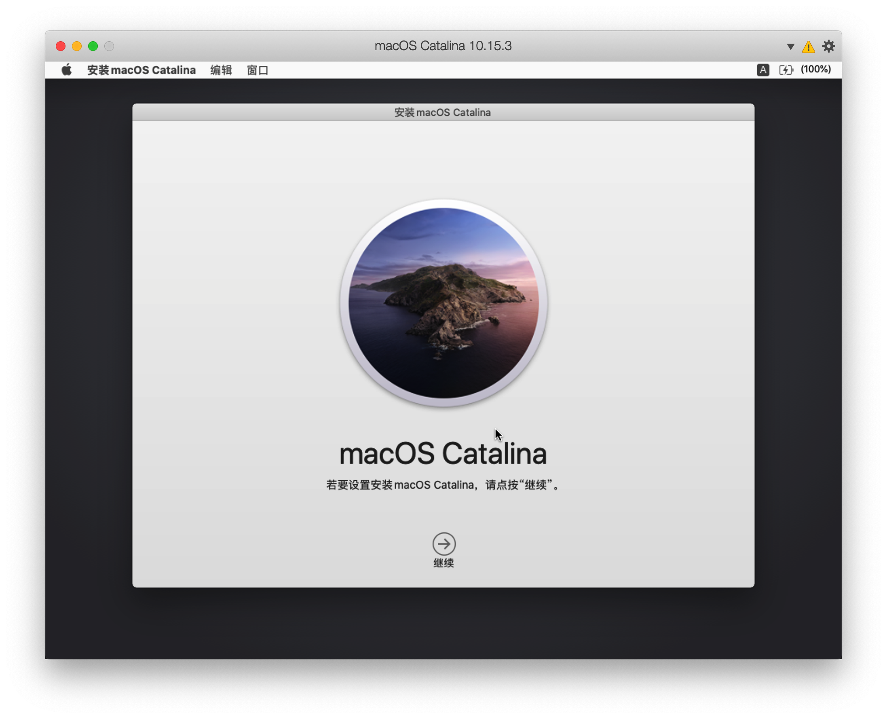Click the macOS Catalina 10.15.3 window title
This screenshot has width=887, height=719.
point(443,46)
